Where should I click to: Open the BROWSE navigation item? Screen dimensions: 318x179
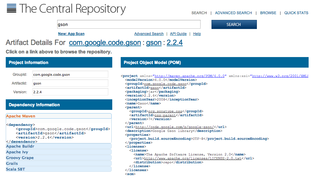pos(268,13)
